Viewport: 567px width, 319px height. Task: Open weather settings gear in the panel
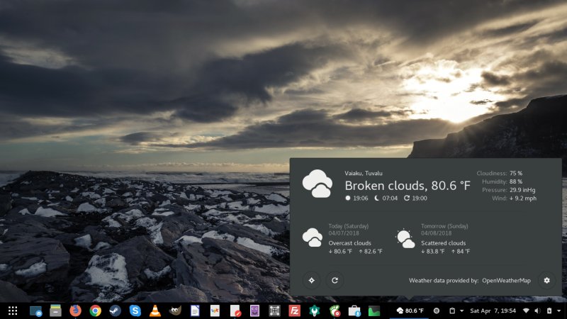(546, 280)
